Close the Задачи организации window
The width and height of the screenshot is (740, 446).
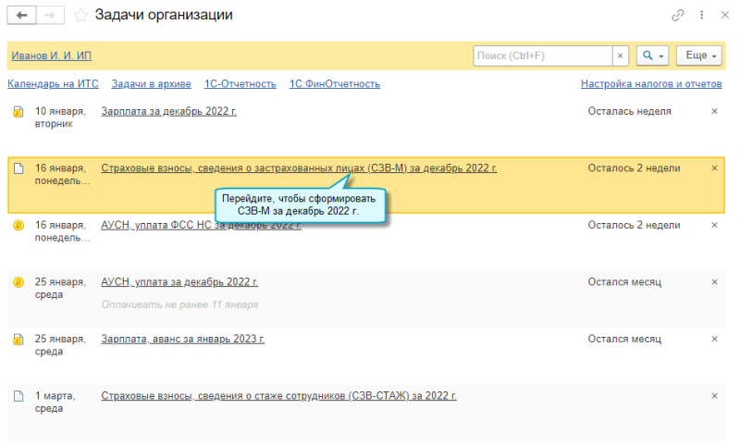pos(725,15)
